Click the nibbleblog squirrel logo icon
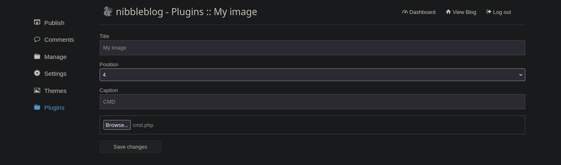This screenshot has width=561, height=165. [108, 11]
